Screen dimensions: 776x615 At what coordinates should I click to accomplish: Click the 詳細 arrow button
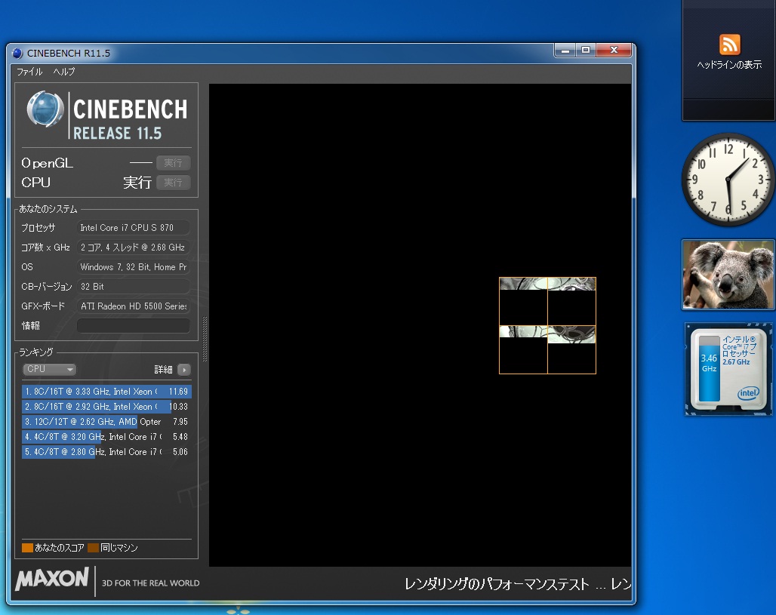tap(184, 369)
